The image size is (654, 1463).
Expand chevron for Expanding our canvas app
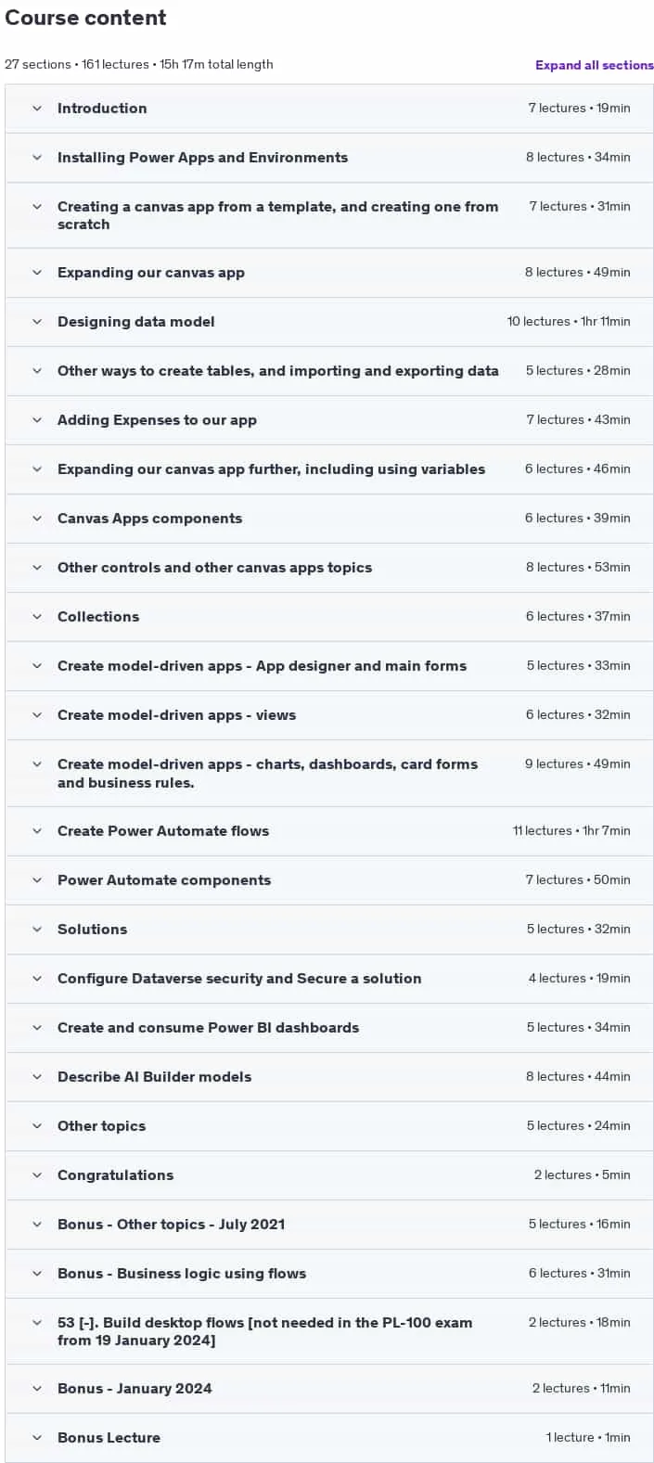tap(37, 273)
